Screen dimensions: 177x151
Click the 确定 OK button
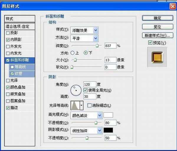[x=157, y=18]
